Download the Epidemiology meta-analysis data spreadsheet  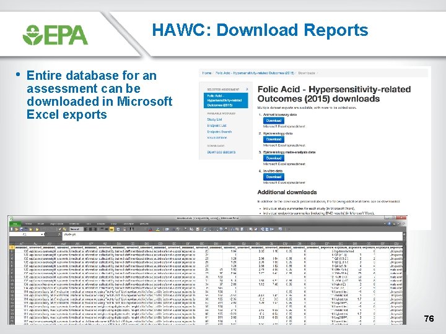tap(274, 158)
